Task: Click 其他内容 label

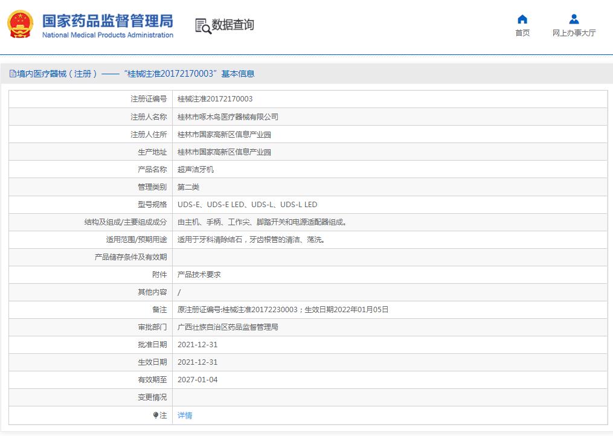Action: click(152, 292)
